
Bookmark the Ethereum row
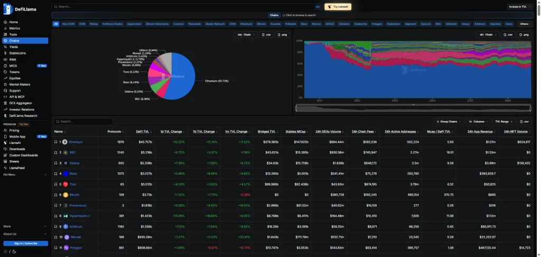55,142
